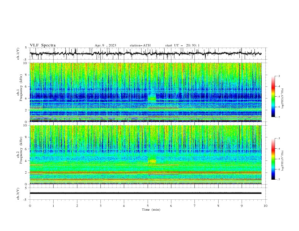Click the date 'Apr. 9, 2023'

pyautogui.click(x=105, y=45)
